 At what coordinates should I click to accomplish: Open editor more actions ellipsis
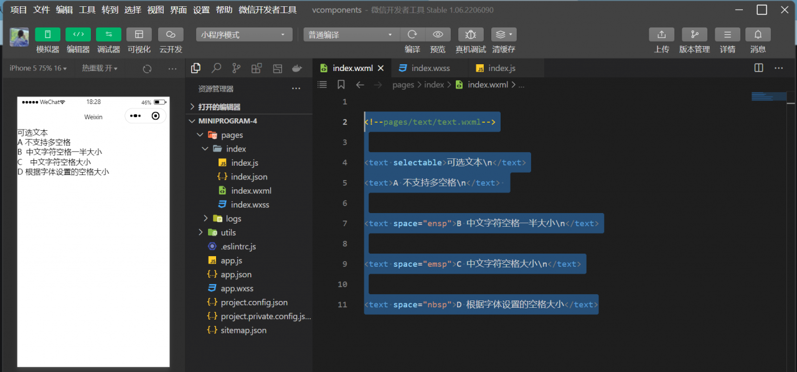tap(779, 68)
